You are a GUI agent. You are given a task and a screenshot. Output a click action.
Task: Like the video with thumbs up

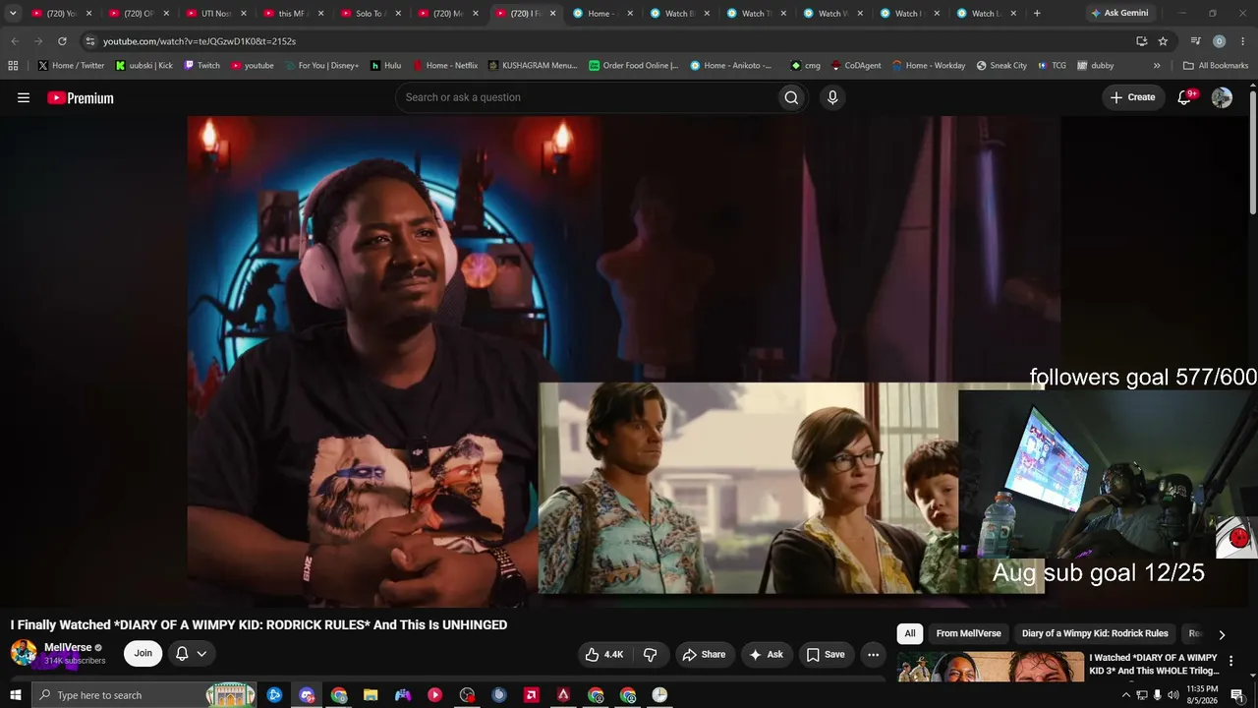(x=603, y=654)
